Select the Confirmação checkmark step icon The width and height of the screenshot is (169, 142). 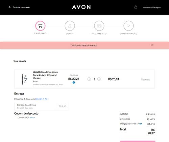[x=128, y=26]
